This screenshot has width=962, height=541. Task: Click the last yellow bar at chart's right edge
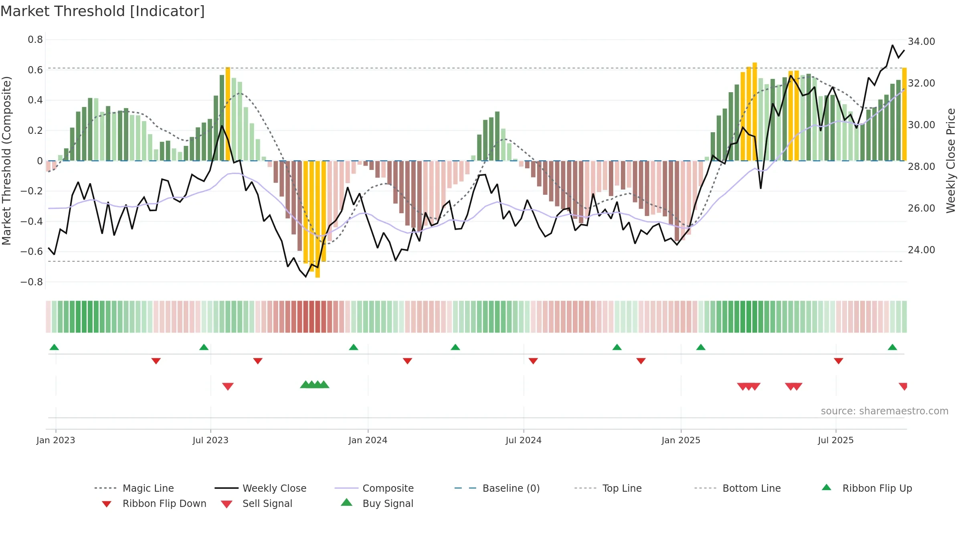pos(904,114)
